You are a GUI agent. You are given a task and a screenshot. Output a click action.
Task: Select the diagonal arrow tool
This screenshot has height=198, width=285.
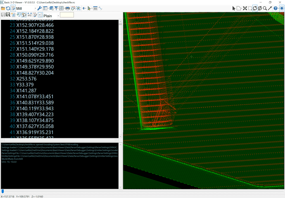(x=270, y=8)
